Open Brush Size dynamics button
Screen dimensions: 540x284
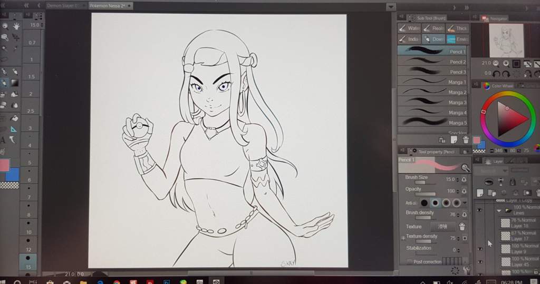464,179
